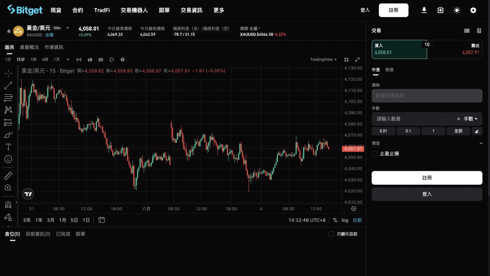The width and height of the screenshot is (490, 276).
Task: Open the go-to-date calendar icon
Action: pyautogui.click(x=101, y=220)
